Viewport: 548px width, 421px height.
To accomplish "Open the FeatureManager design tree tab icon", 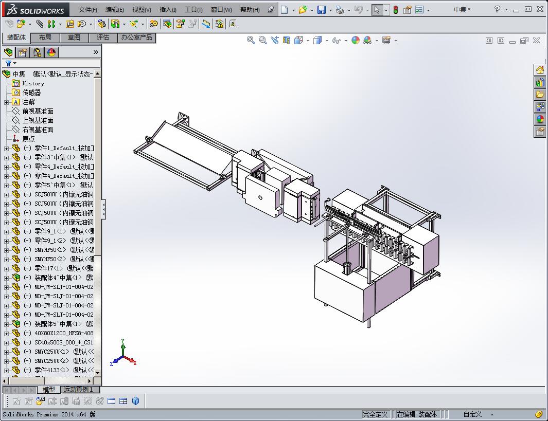I will (8, 52).
